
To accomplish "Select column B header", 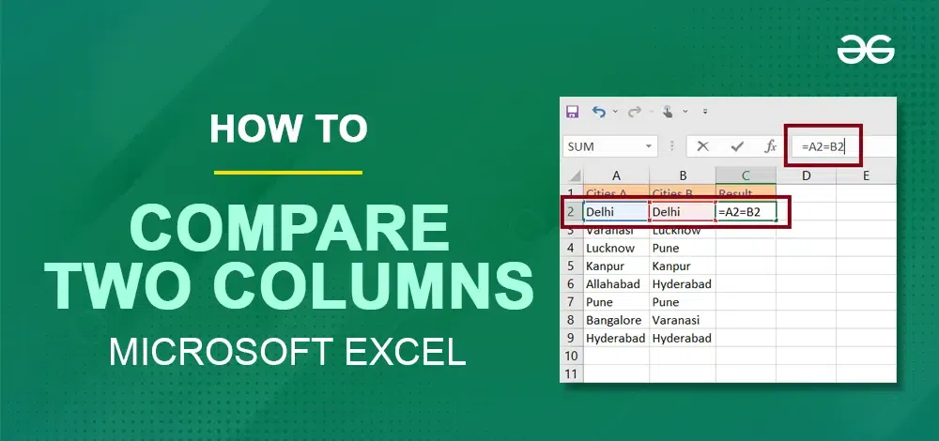I will (x=683, y=175).
